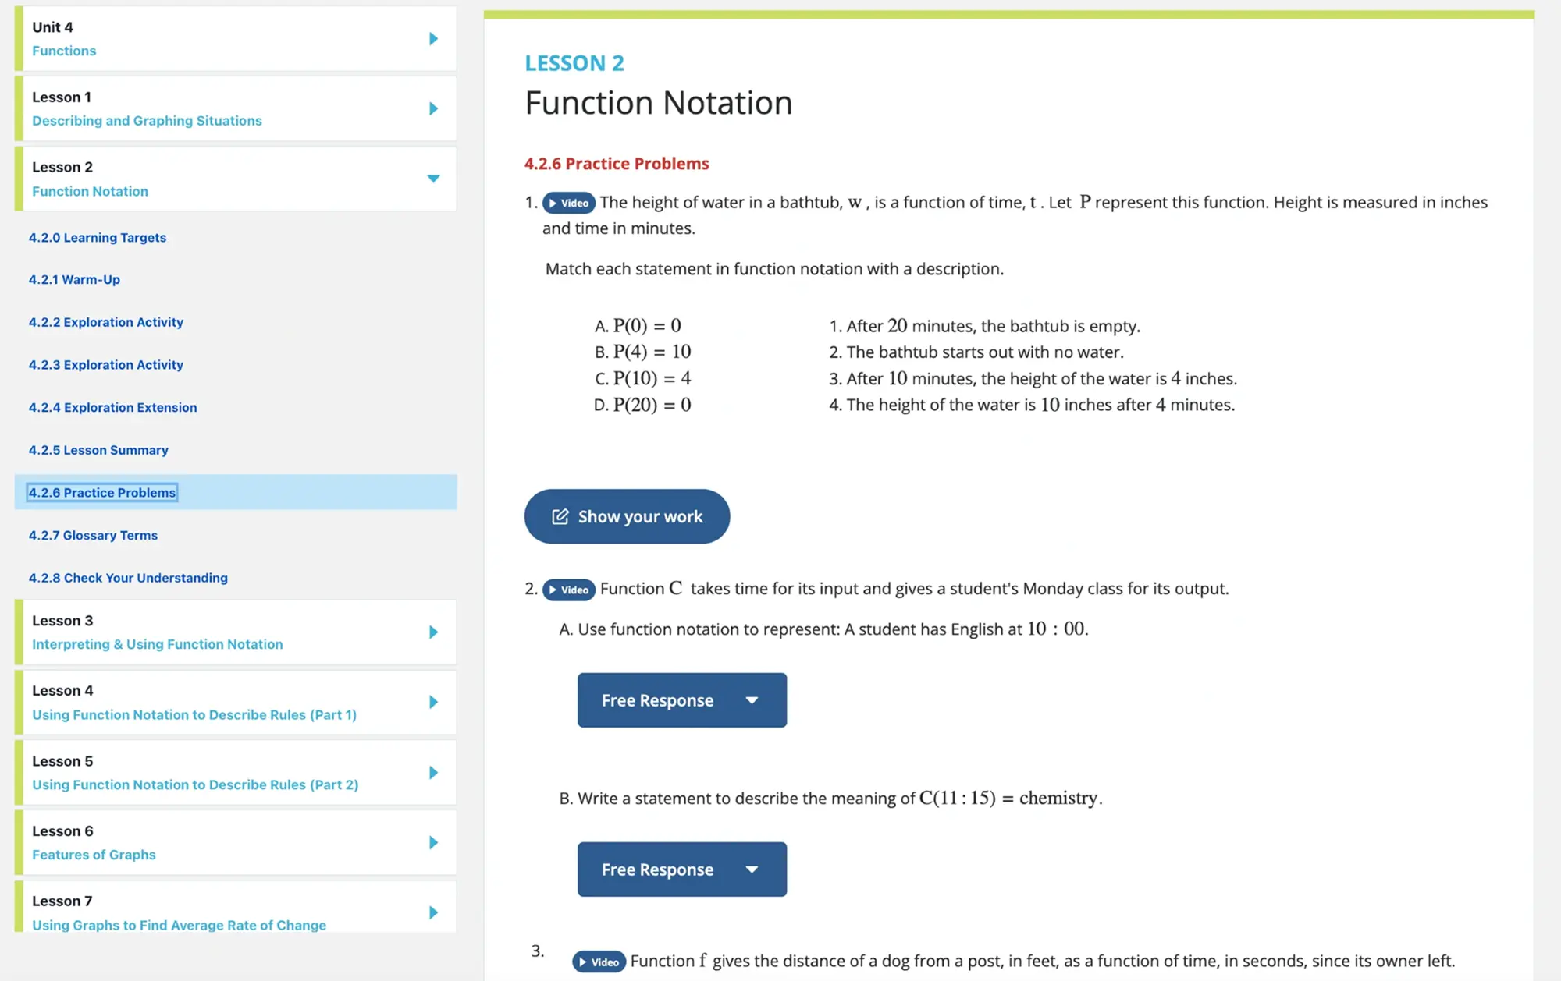
Task: Open Lesson 7 Using Graphs to Find Average Rate
Action: click(x=179, y=925)
